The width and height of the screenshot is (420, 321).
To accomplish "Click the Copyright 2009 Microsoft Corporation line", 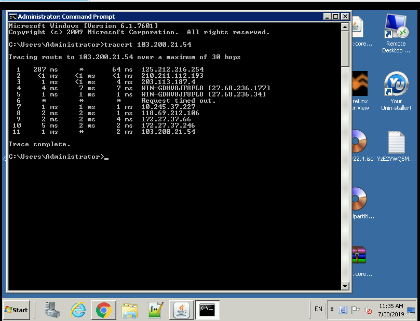I will (x=139, y=32).
